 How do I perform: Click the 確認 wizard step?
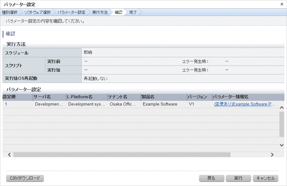click(118, 12)
